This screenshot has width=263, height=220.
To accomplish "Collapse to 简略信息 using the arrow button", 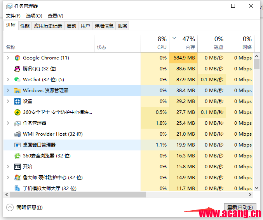I will pyautogui.click(x=10, y=208).
